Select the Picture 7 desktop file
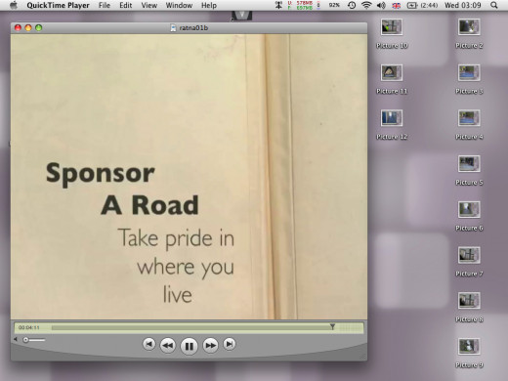This screenshot has height=381, width=508. (469, 262)
